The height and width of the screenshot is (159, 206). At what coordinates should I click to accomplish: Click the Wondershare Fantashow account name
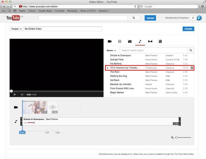(x=177, y=18)
